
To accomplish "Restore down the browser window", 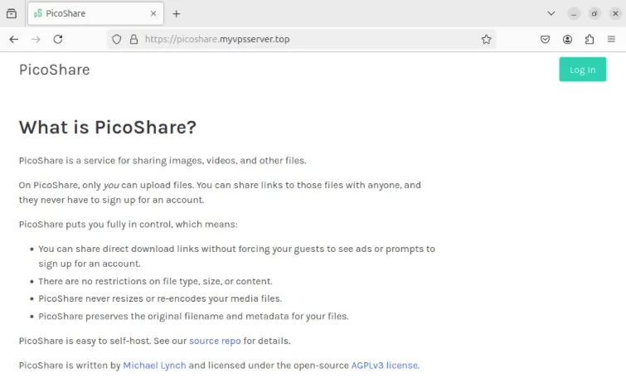I will pos(594,13).
